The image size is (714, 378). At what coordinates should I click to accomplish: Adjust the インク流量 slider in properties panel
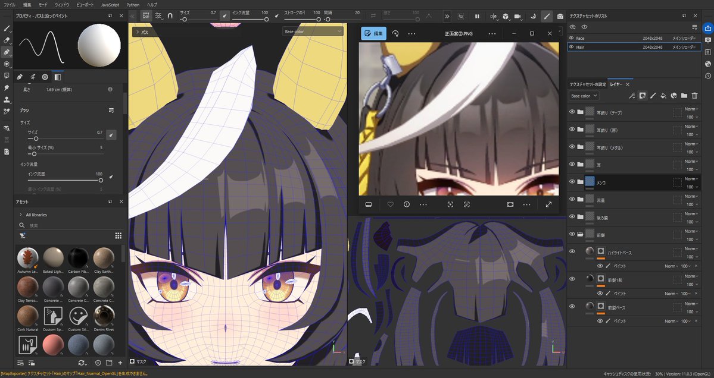pos(65,180)
